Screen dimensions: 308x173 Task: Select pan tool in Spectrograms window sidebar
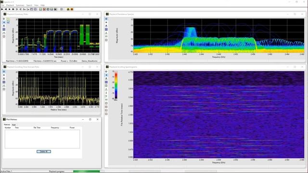[x=106, y=72]
